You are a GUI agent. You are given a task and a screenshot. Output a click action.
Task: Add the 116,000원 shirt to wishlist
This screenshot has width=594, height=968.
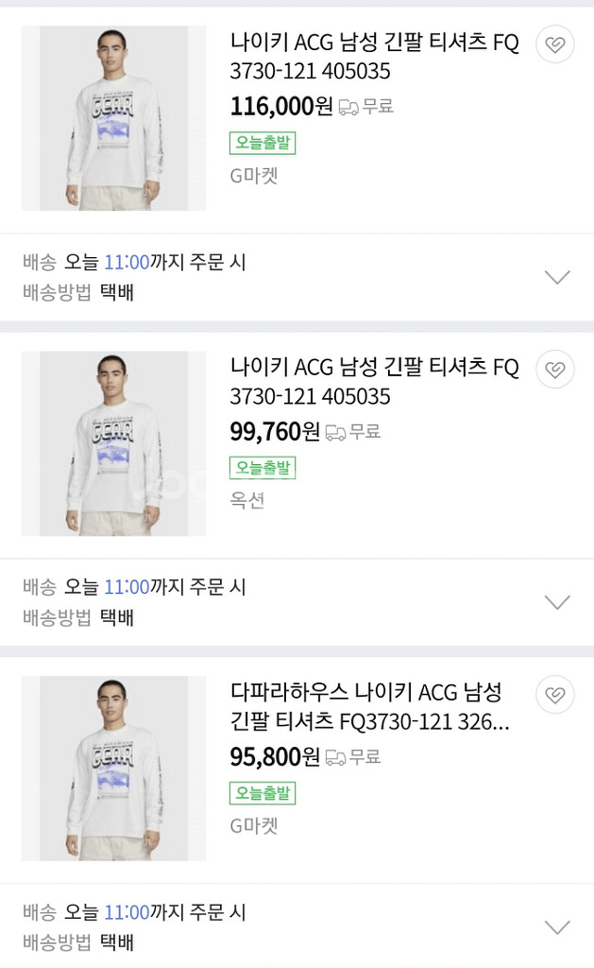point(555,44)
